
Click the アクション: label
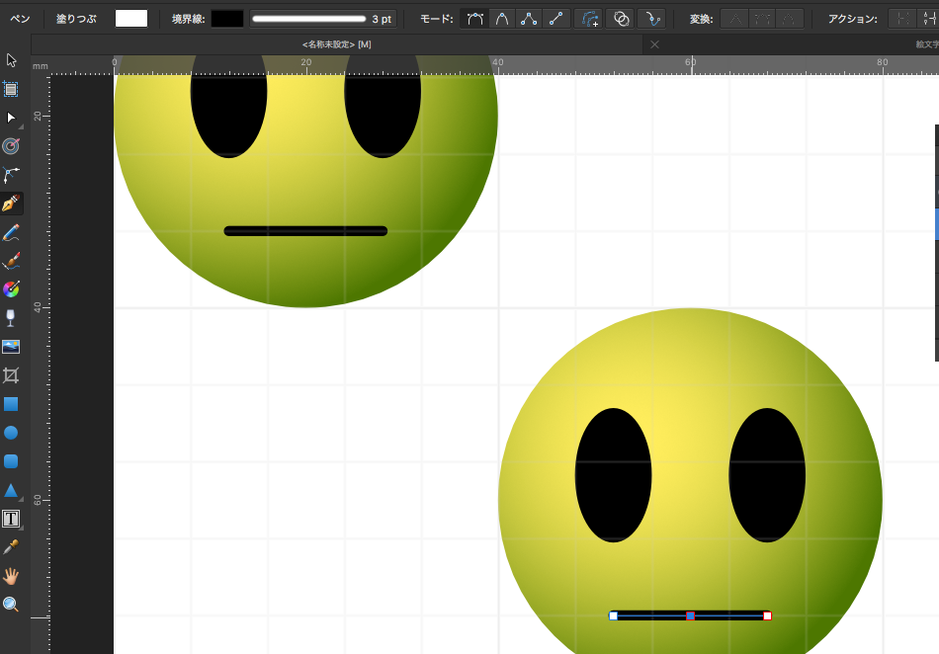click(x=853, y=19)
